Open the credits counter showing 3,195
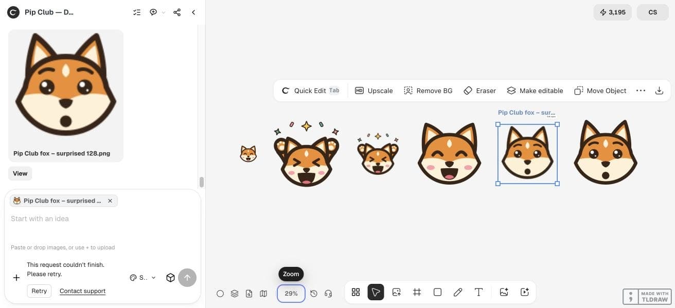Viewport: 675px width, 308px height. click(x=613, y=12)
